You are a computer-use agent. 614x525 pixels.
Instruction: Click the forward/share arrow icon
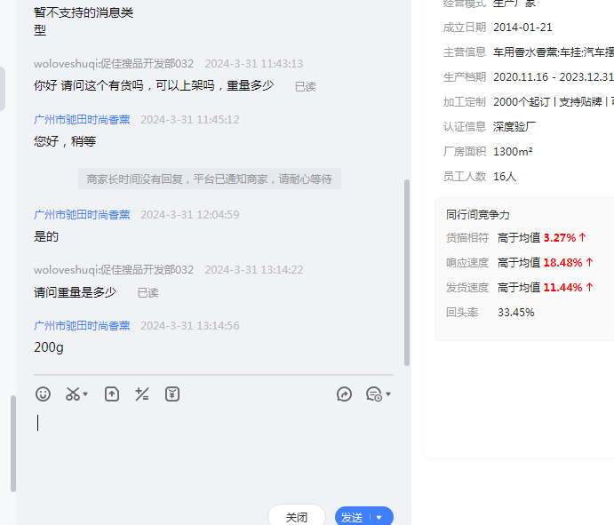point(345,394)
